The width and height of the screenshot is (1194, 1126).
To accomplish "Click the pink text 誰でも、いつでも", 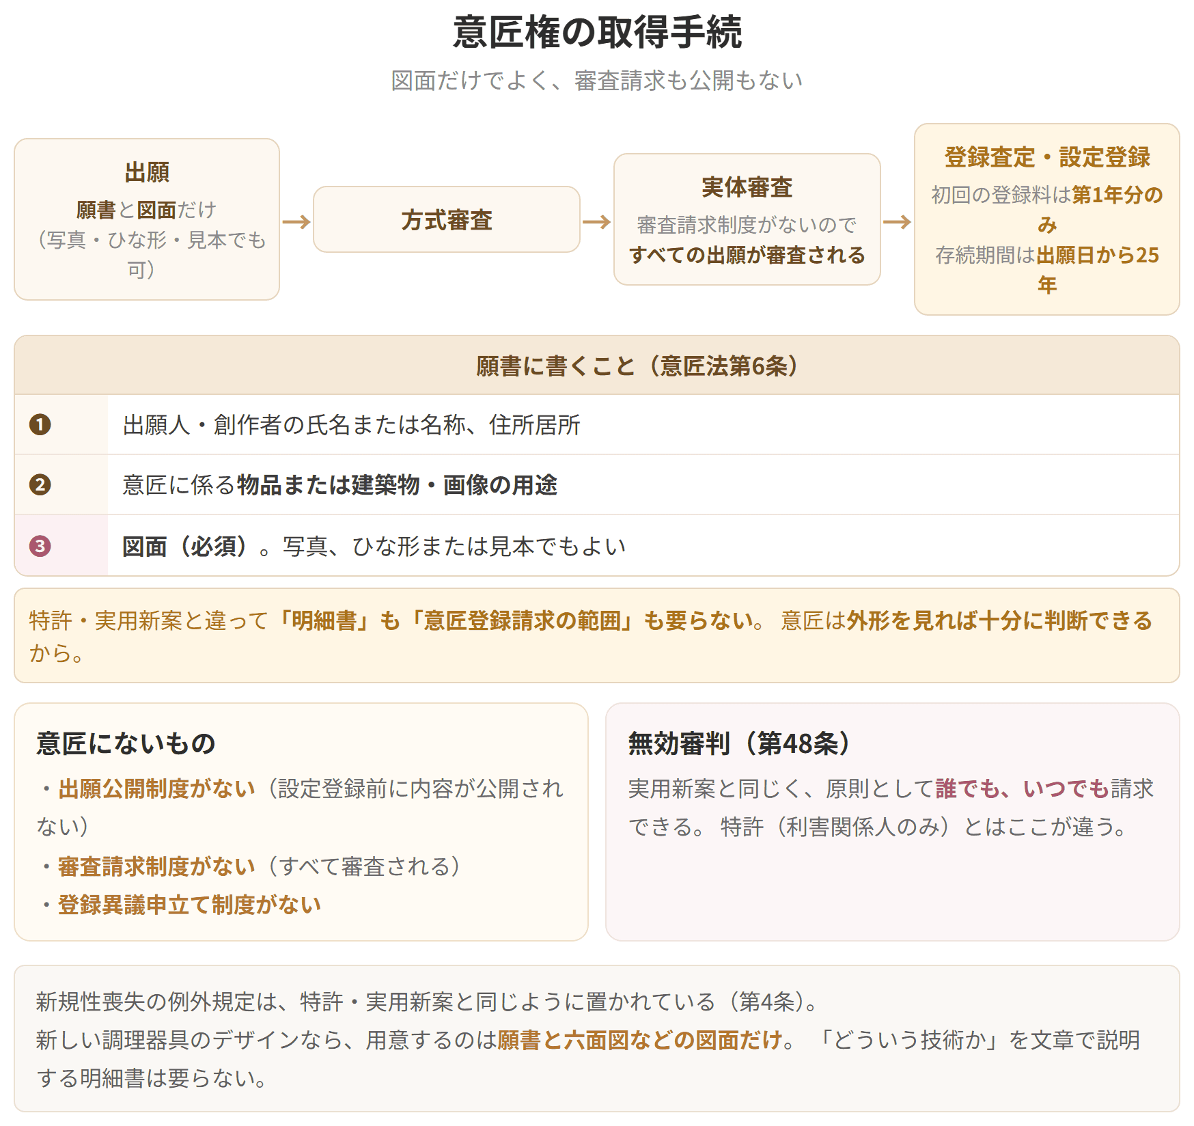I will click(1023, 789).
